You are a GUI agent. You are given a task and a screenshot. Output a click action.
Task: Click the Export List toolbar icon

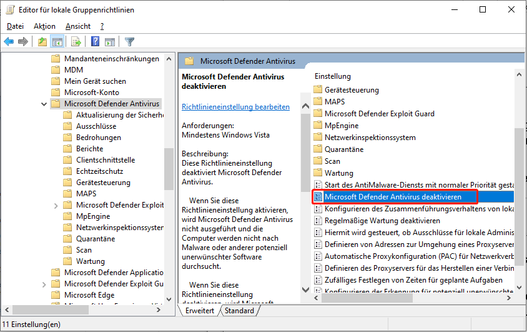click(x=76, y=42)
